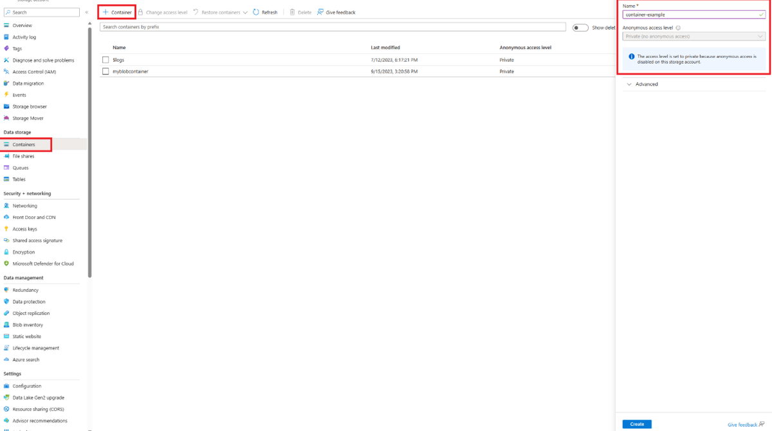
Task: Open the Anonymous access level dropdown
Action: [x=694, y=37]
